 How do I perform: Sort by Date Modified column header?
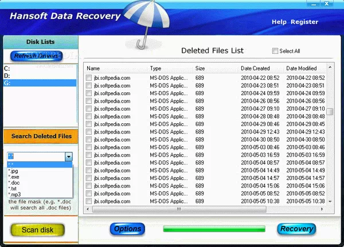coord(305,68)
